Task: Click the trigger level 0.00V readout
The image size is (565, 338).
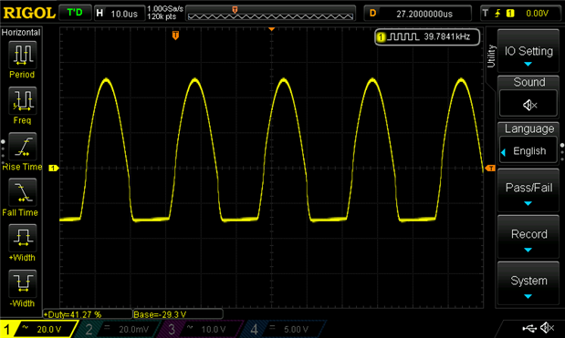Action: 537,14
